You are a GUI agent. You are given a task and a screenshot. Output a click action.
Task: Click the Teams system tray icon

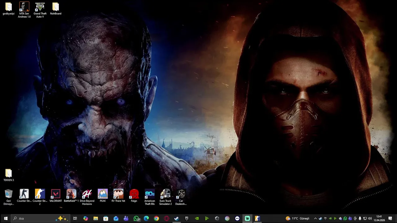tap(350, 218)
